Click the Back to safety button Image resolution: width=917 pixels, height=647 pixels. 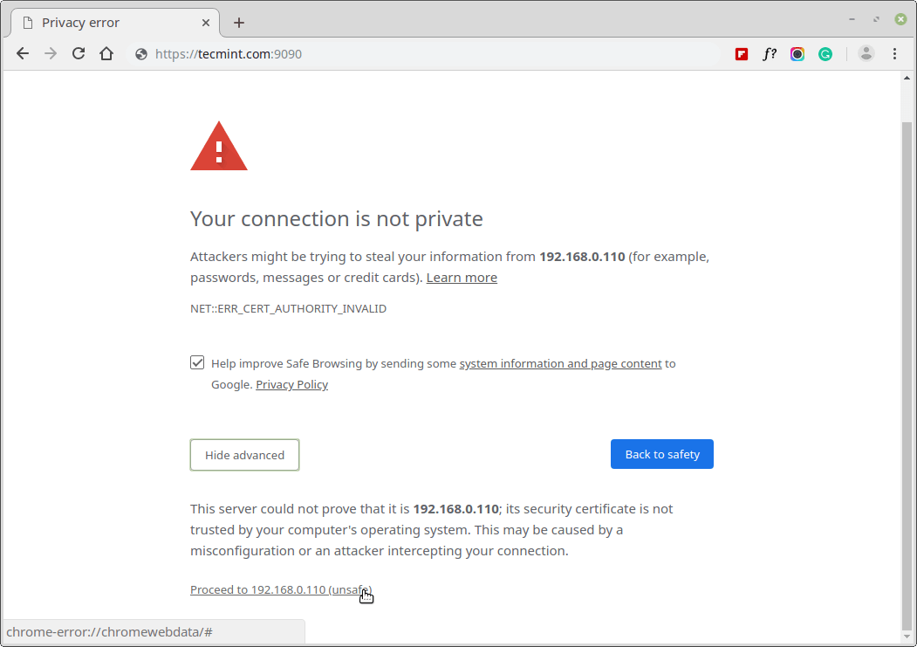(661, 454)
